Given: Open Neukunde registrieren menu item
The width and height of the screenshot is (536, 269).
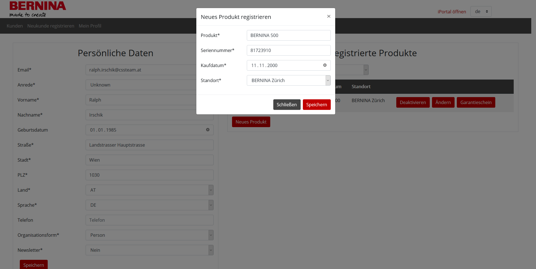Looking at the screenshot, I should point(51,26).
